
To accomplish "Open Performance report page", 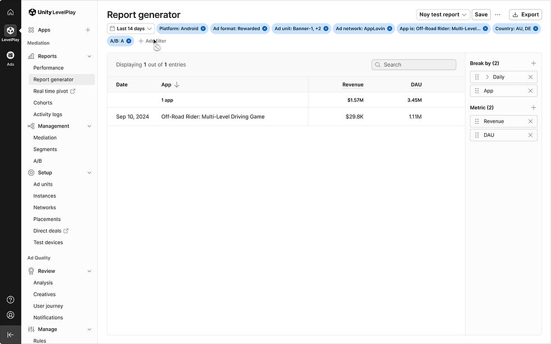I will click(x=48, y=68).
